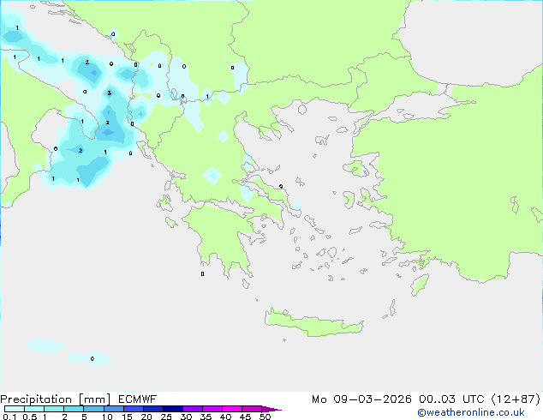Viewport: 543px width, 420px height.
Task: Click the 40–45 mm magenta legend swatch
Action: pyautogui.click(x=232, y=409)
